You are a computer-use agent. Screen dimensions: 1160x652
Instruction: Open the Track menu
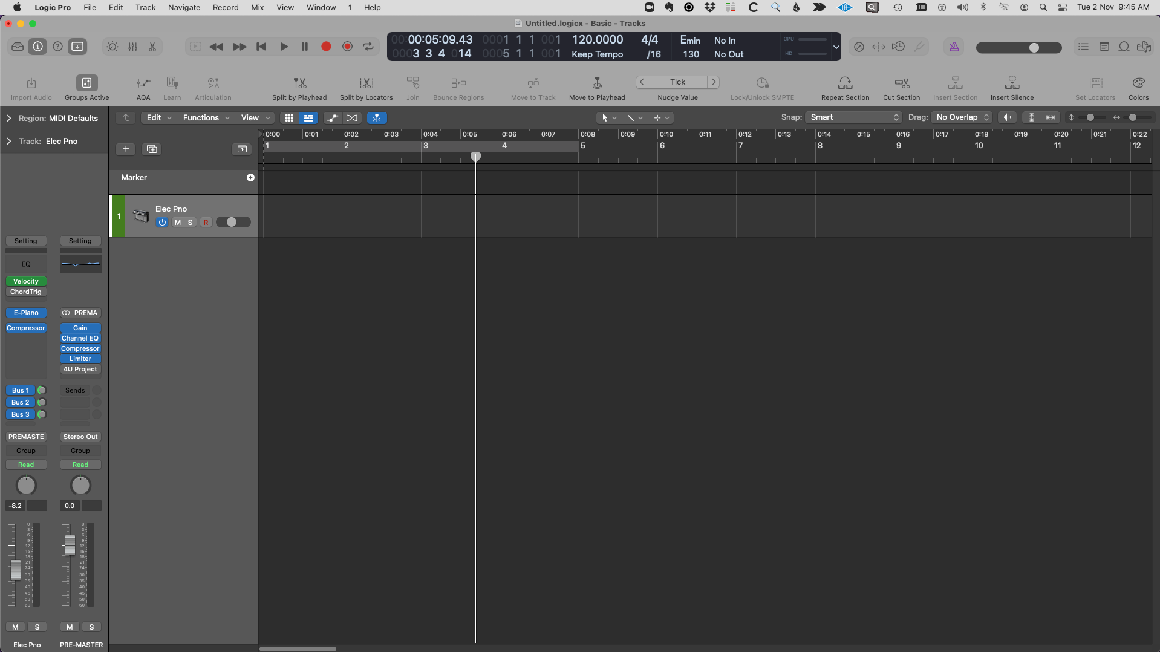click(145, 7)
